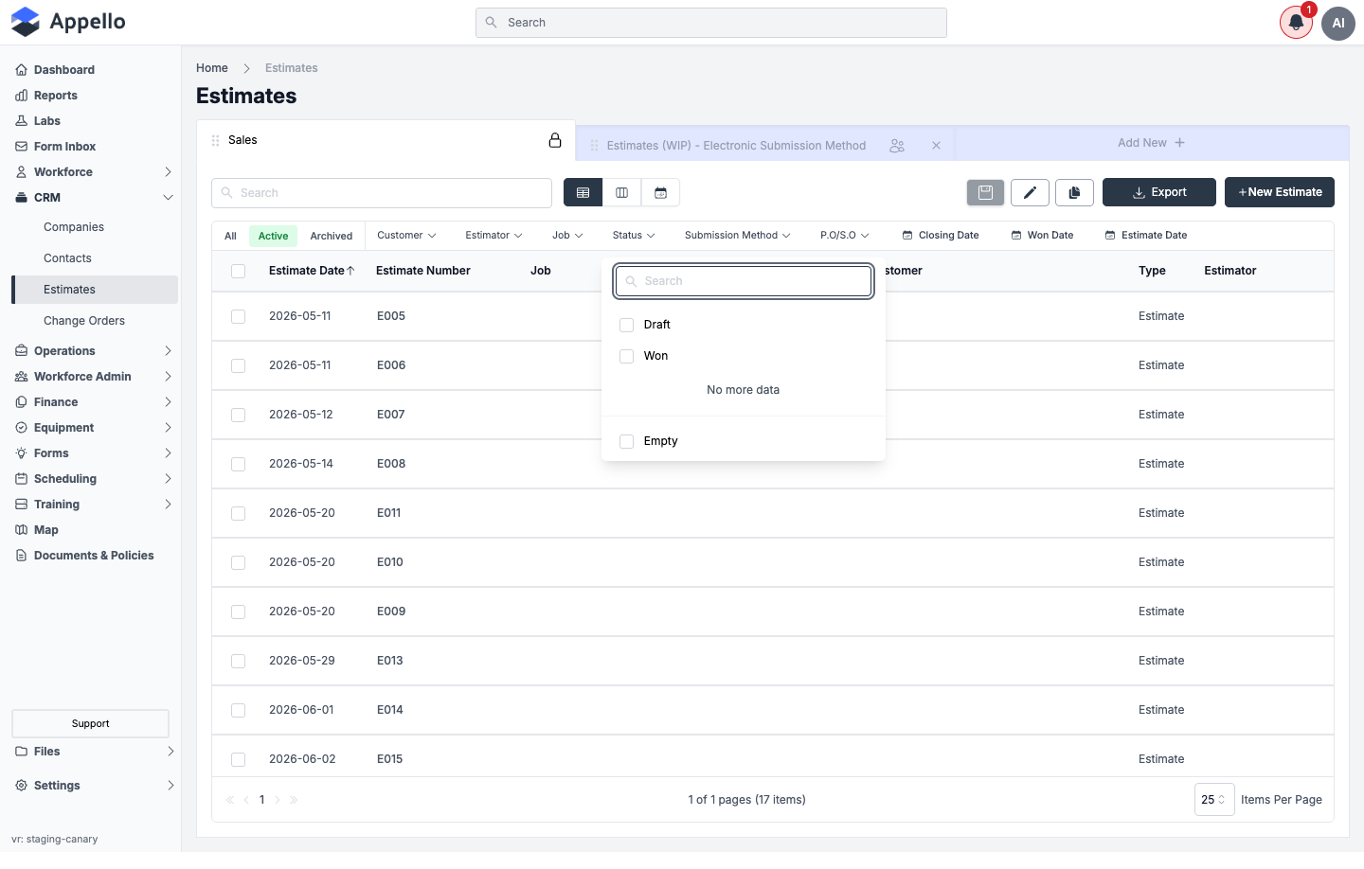Open the AI user avatar menu
Screen dimensions: 1364x869
coord(1338,23)
